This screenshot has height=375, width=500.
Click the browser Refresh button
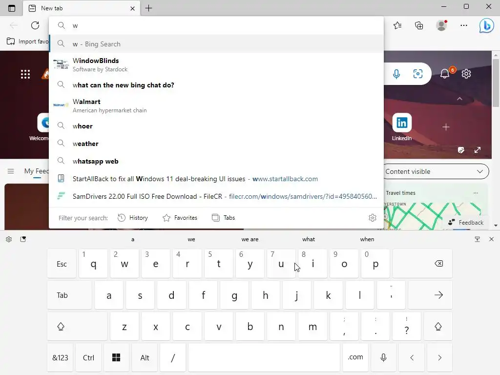[35, 25]
